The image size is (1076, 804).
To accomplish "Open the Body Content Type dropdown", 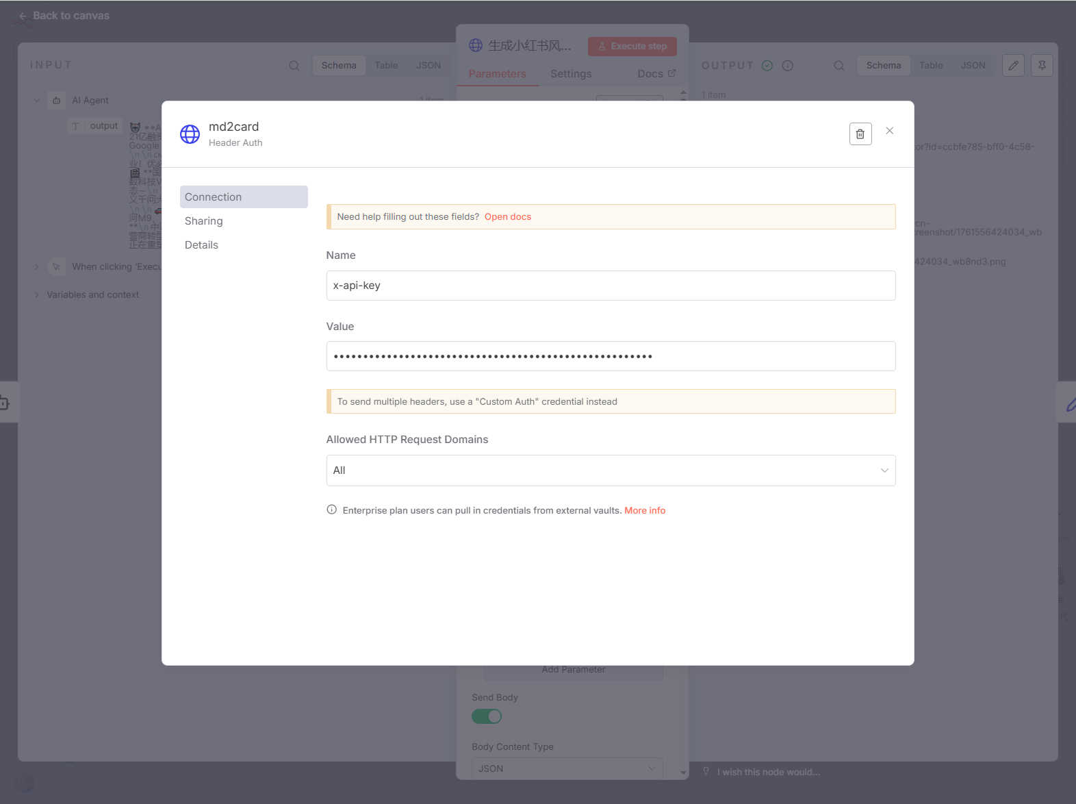I will (567, 768).
